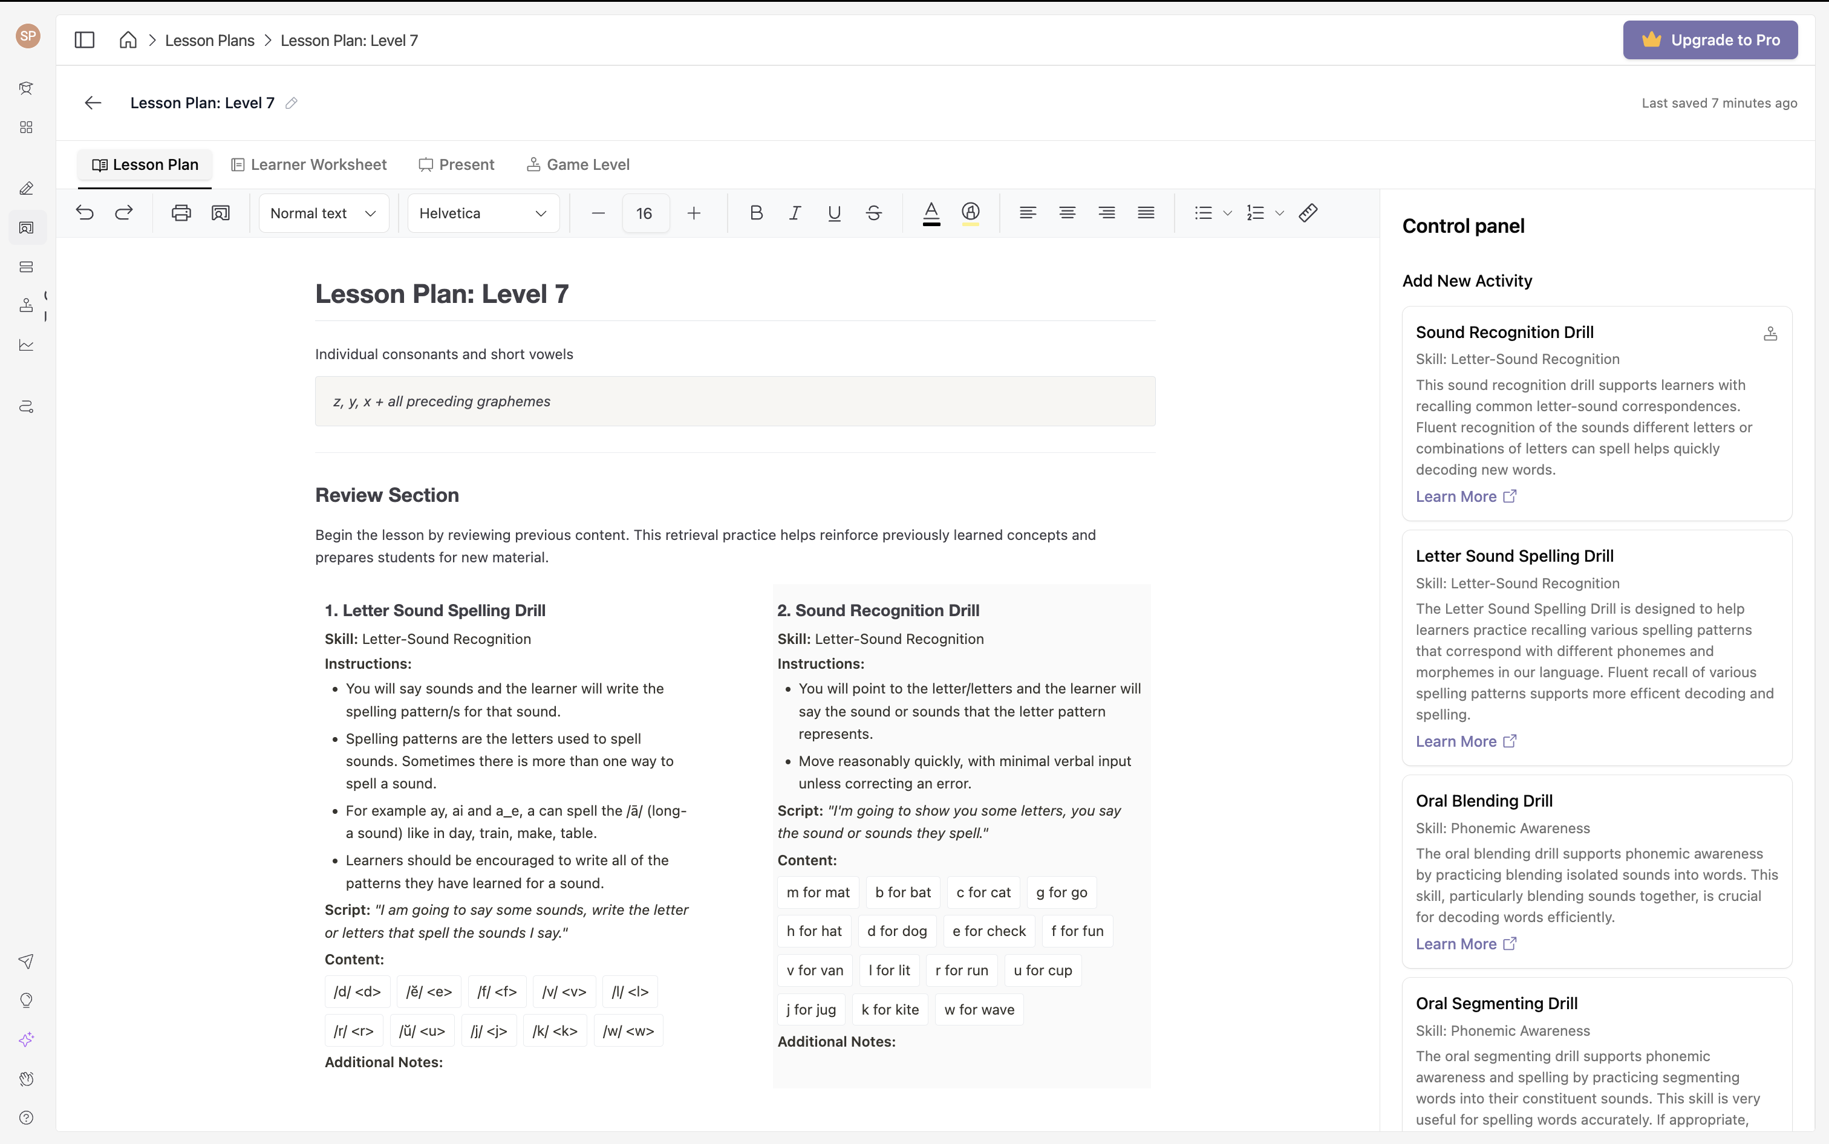Enable center text alignment
The image size is (1829, 1144).
coord(1067,213)
